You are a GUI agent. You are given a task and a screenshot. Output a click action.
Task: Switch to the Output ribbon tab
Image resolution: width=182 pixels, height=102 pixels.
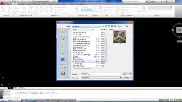click(x=57, y=4)
